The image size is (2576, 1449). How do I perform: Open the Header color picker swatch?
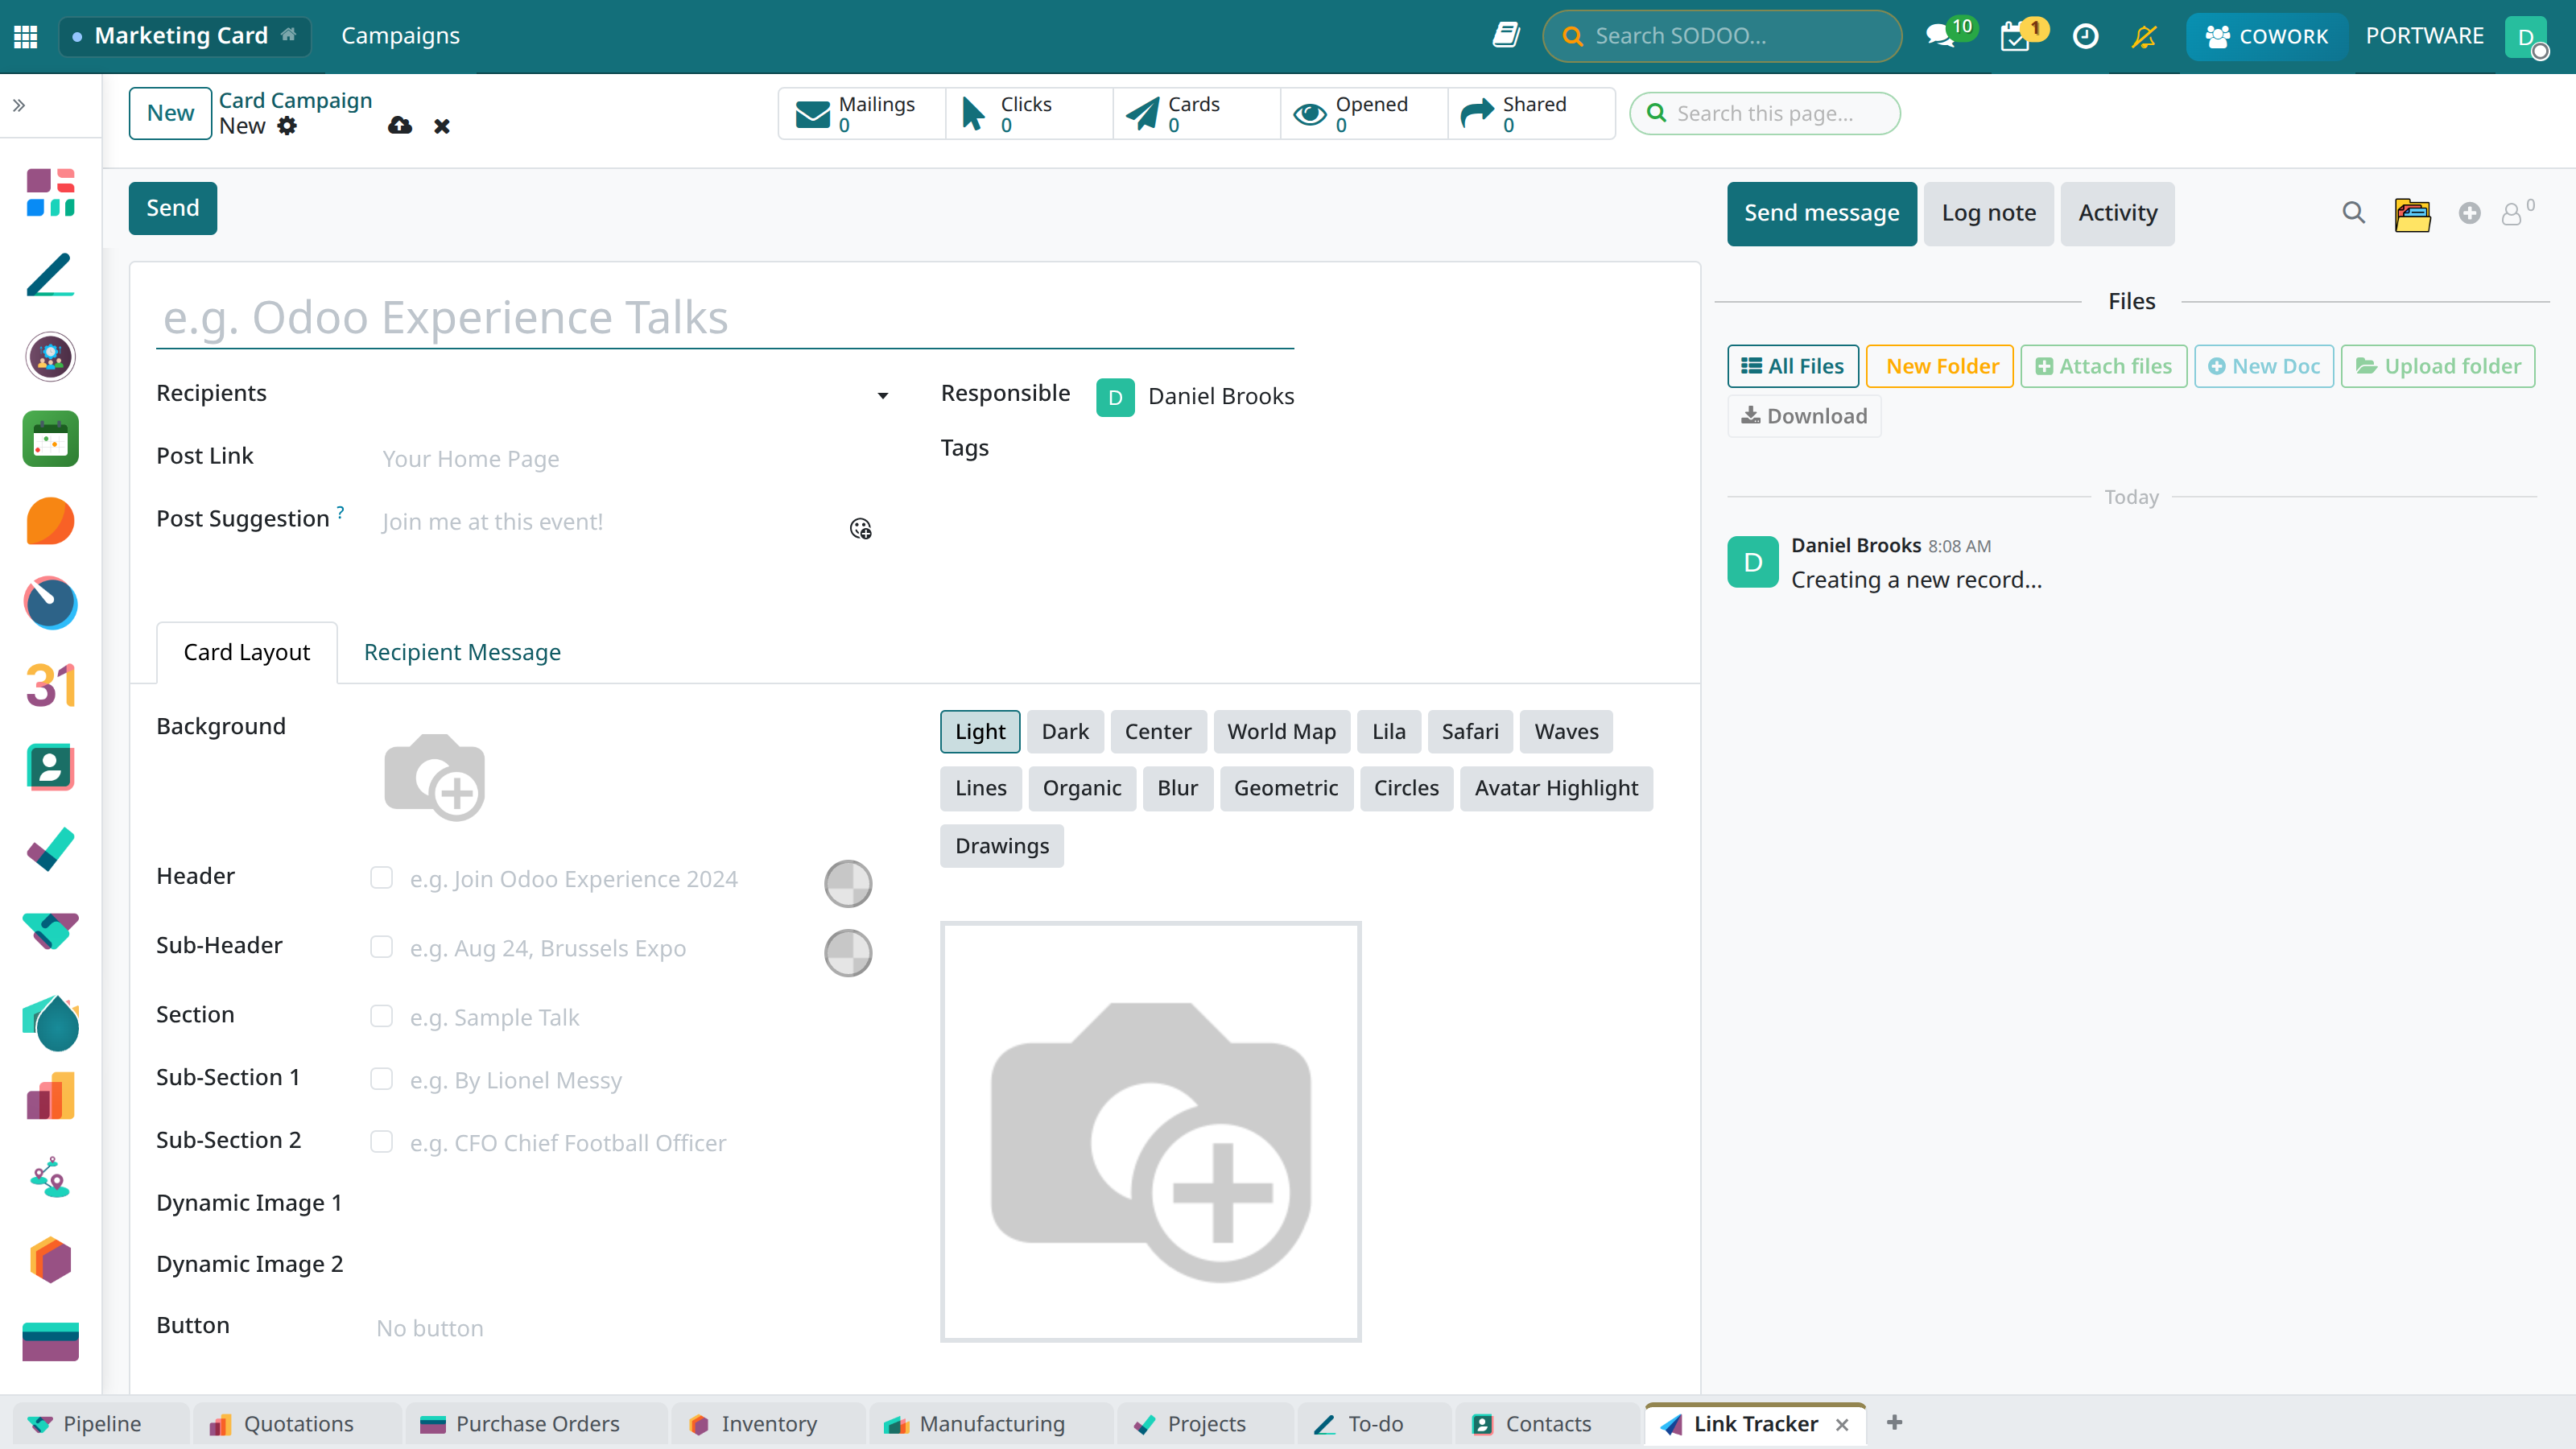848,883
